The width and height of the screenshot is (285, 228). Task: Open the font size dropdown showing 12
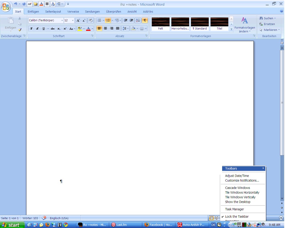point(73,20)
